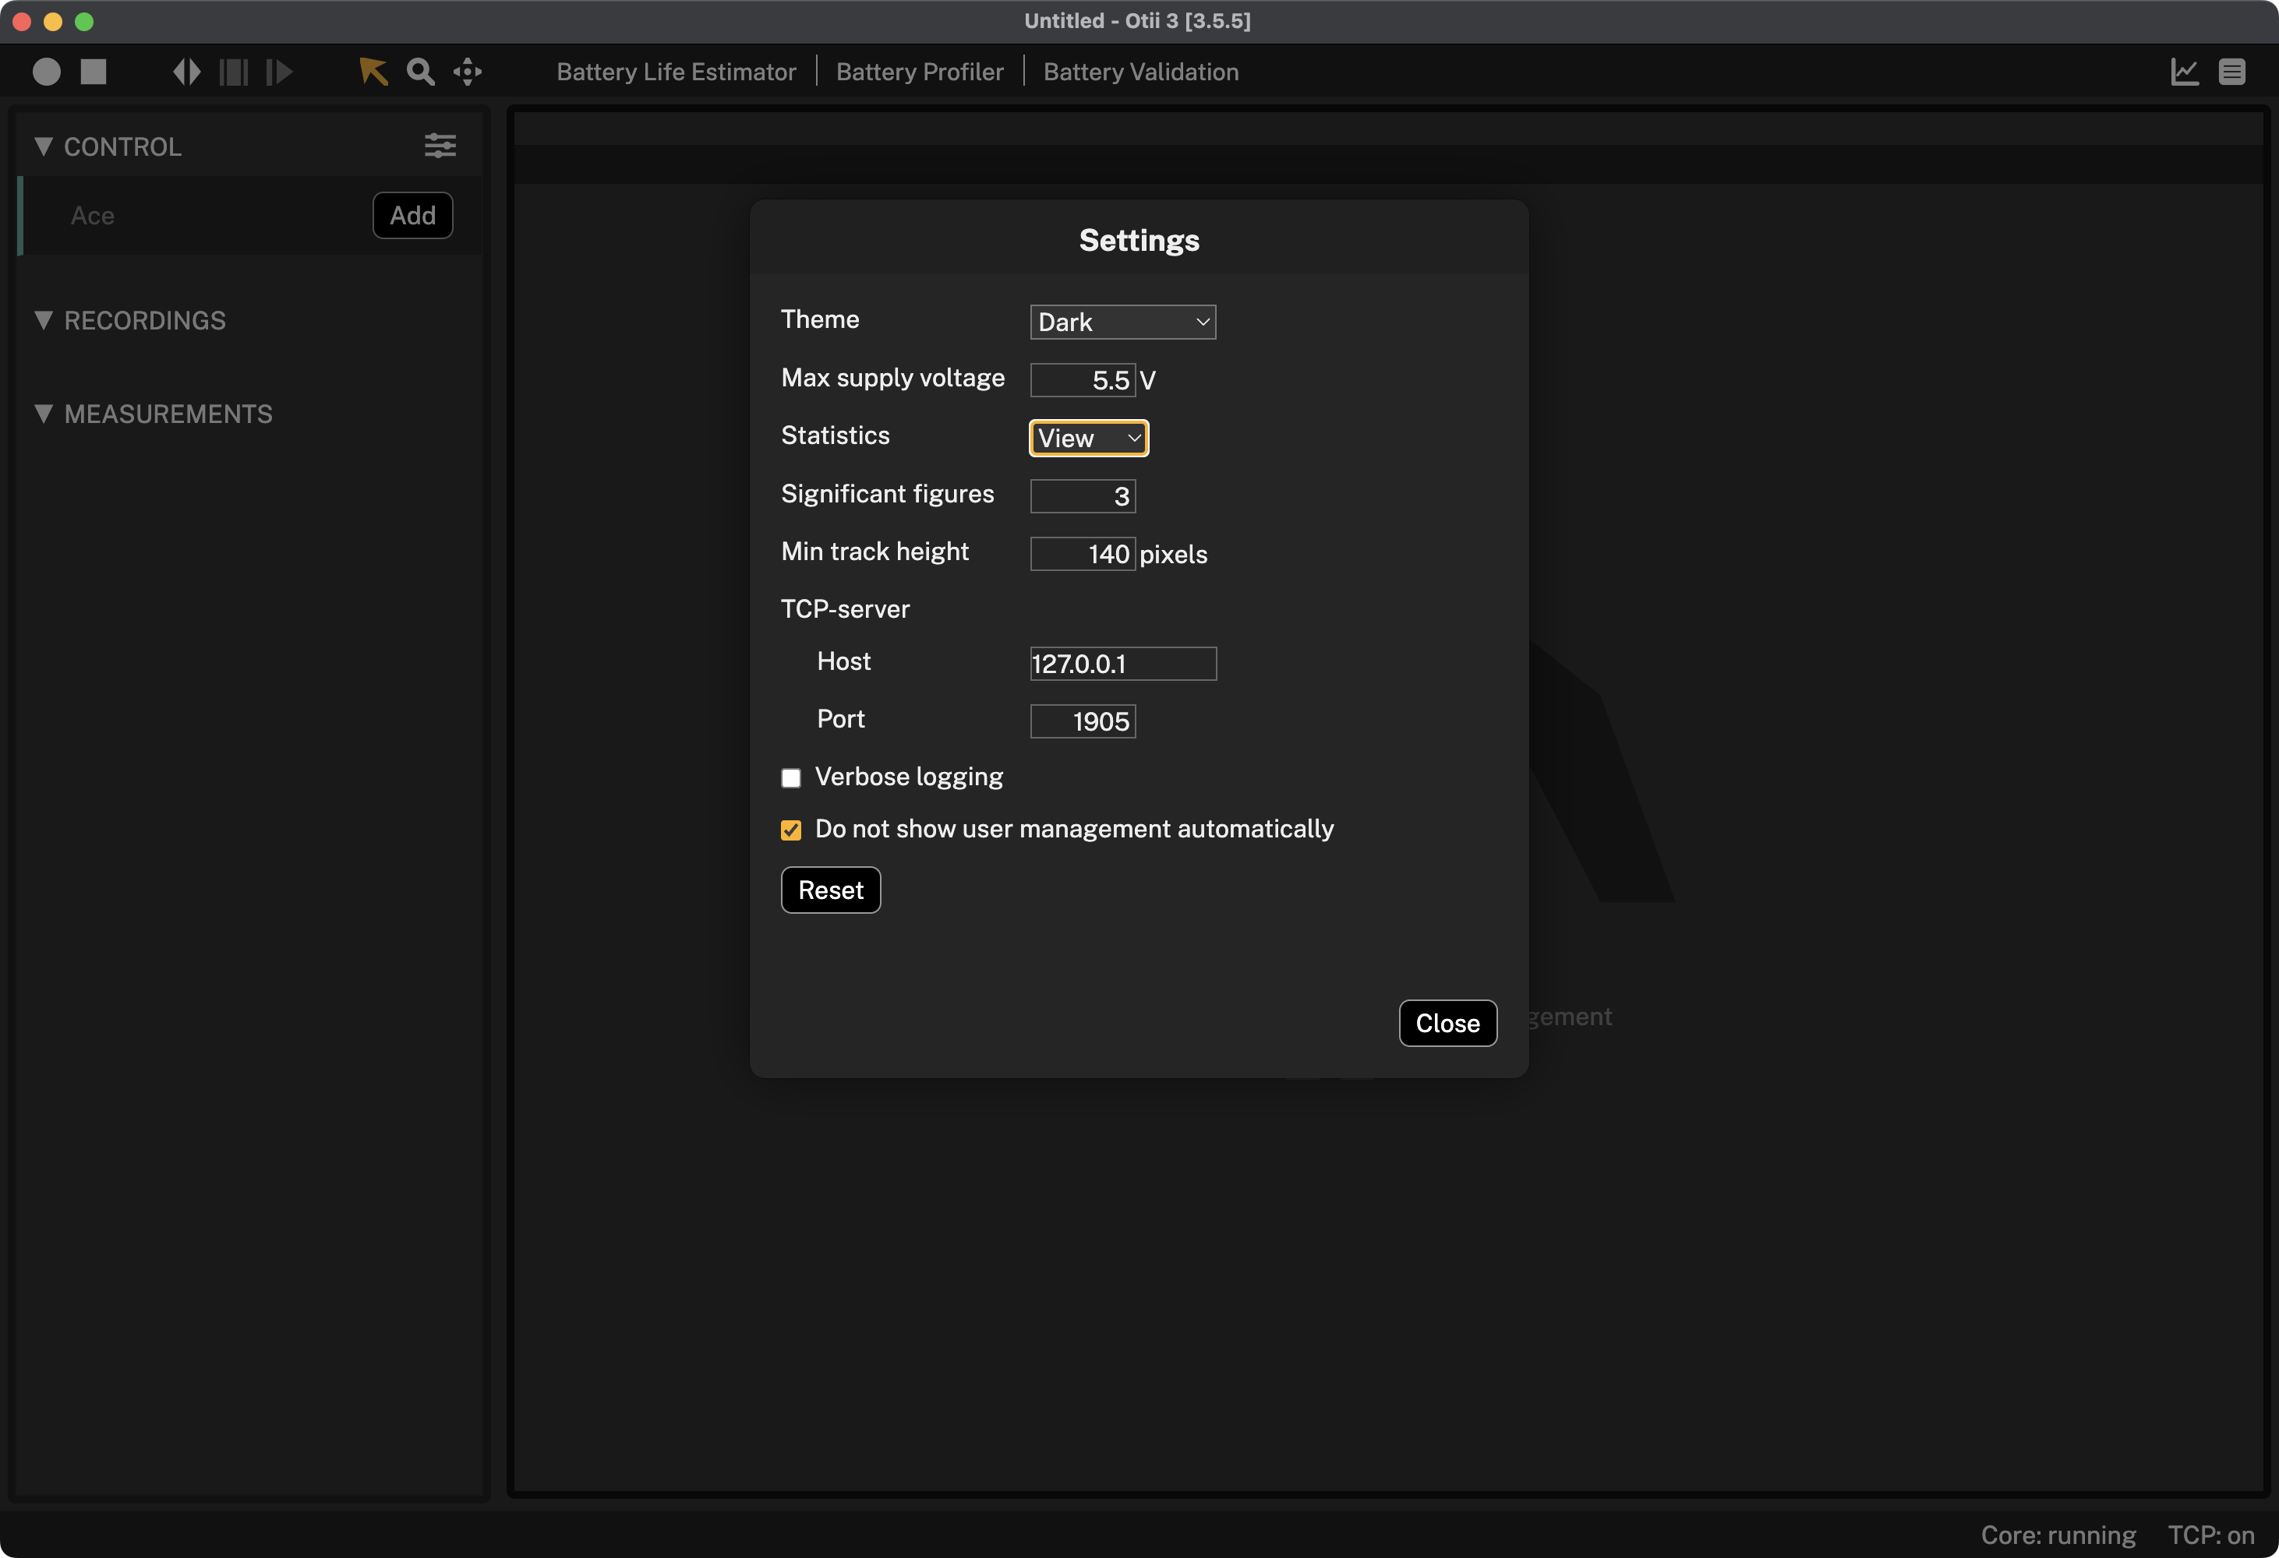Click the Min track height field

tap(1083, 554)
